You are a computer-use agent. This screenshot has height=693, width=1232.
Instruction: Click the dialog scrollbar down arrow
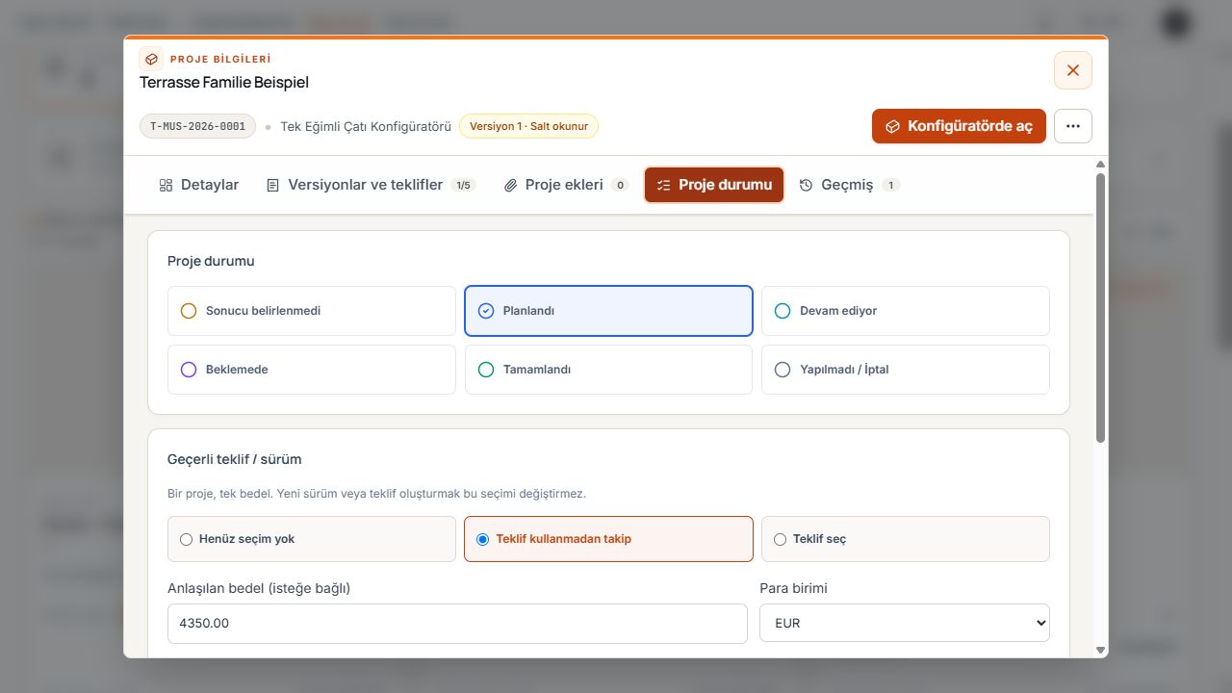(1101, 650)
